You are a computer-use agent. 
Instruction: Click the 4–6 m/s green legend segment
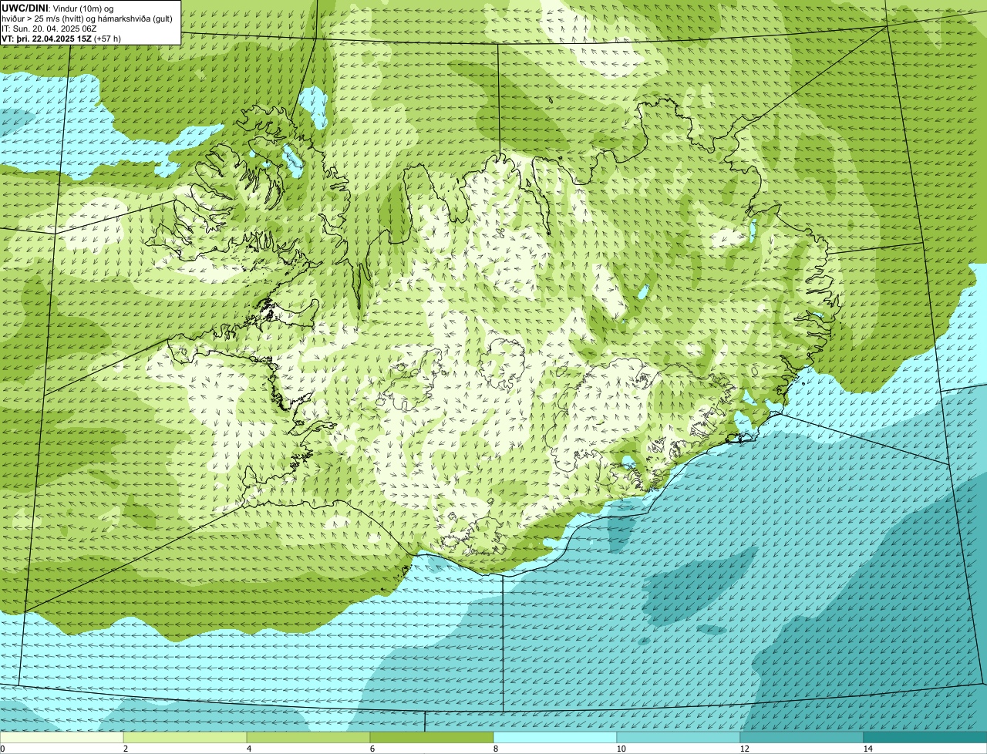pyautogui.click(x=308, y=738)
